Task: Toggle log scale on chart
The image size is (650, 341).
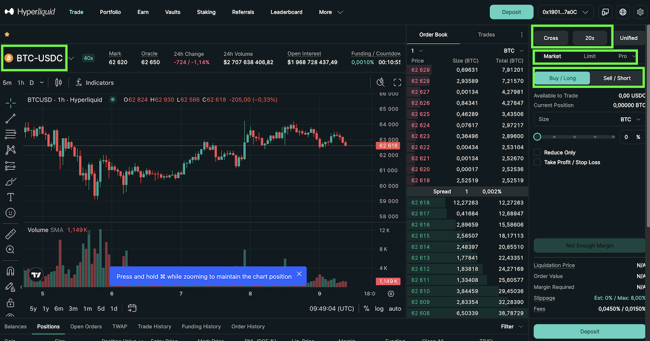Action: pyautogui.click(x=379, y=309)
